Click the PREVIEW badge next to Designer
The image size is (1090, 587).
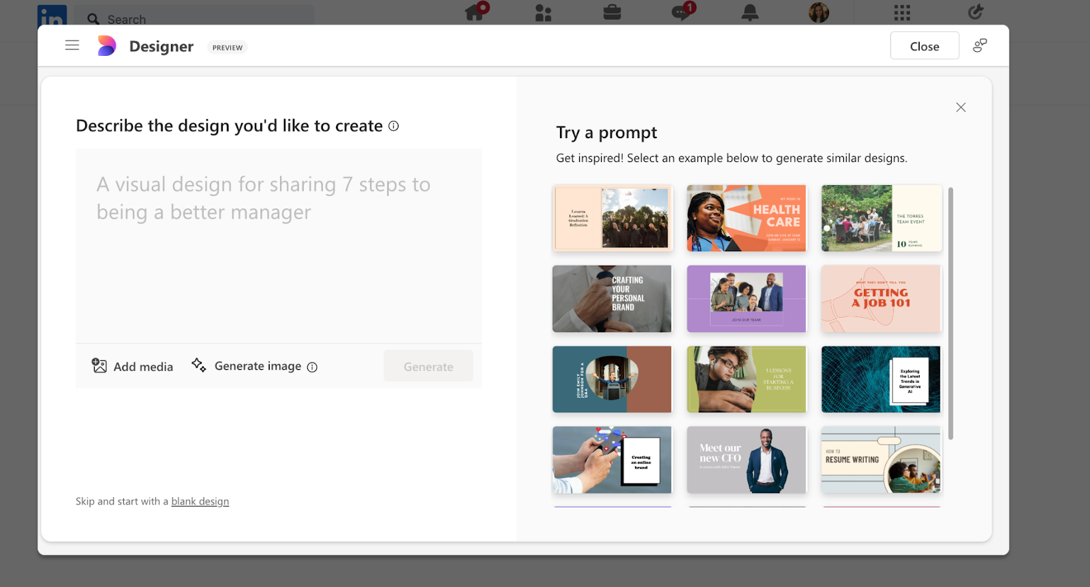(228, 48)
